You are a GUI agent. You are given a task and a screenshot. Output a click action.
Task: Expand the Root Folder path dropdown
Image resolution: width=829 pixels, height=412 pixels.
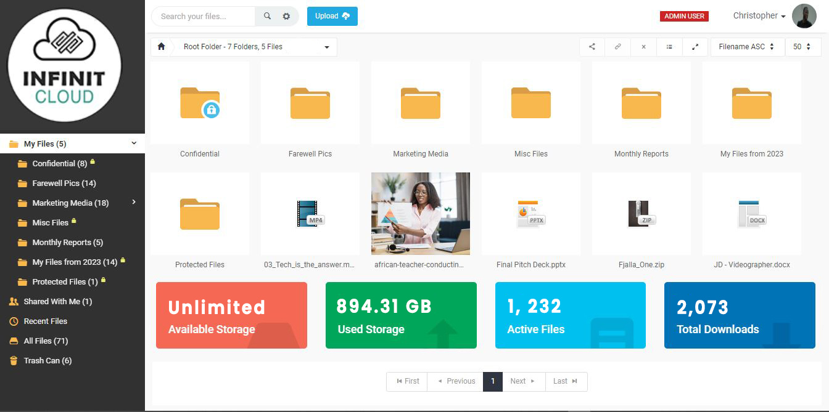pyautogui.click(x=326, y=47)
